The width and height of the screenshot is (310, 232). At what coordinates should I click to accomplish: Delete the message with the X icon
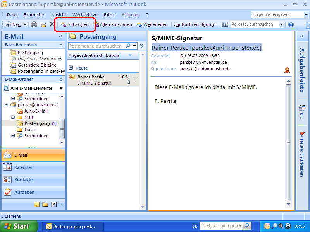(x=52, y=24)
